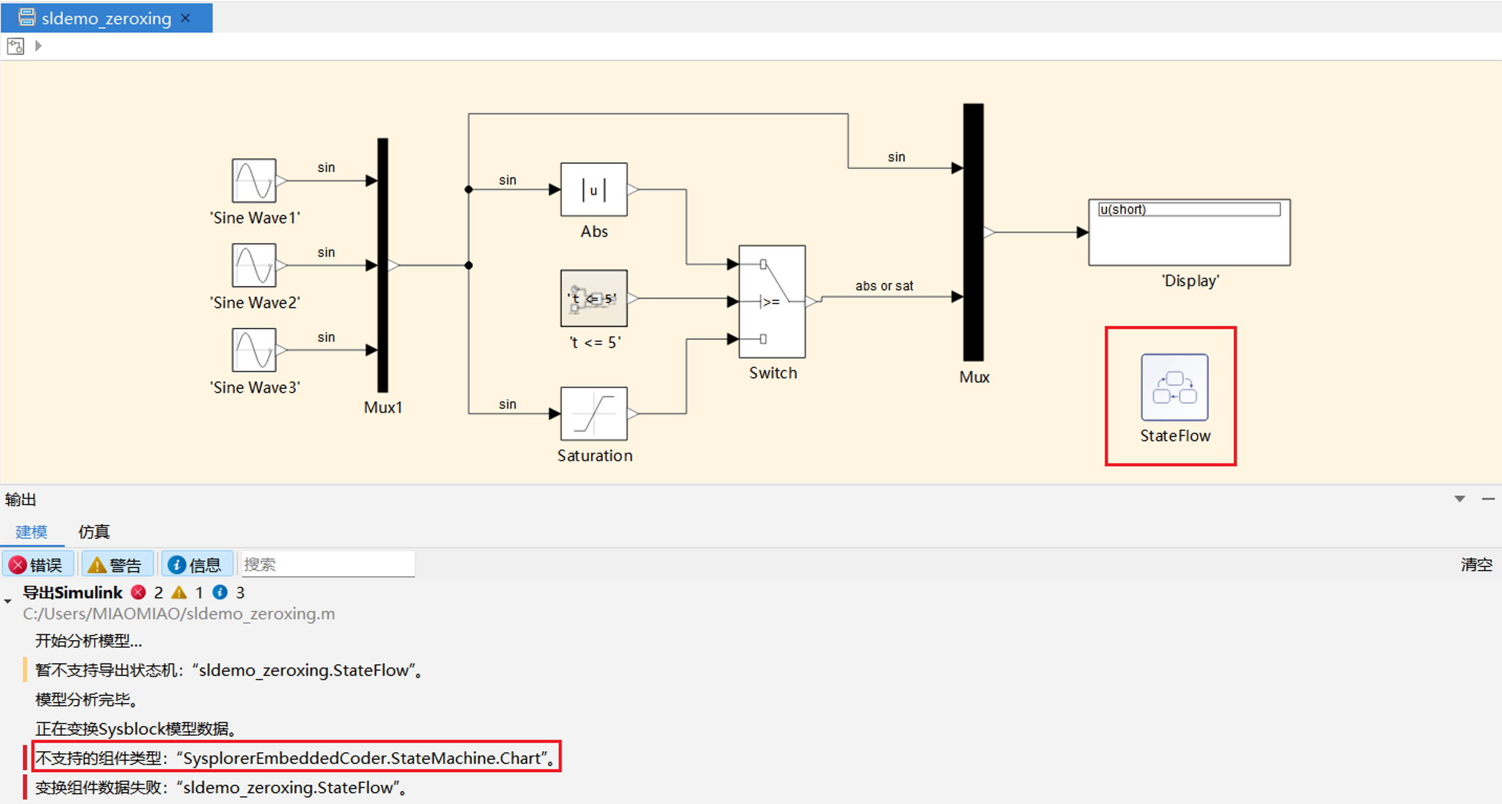Select the 'Sine Wave2' block icon

[x=254, y=265]
